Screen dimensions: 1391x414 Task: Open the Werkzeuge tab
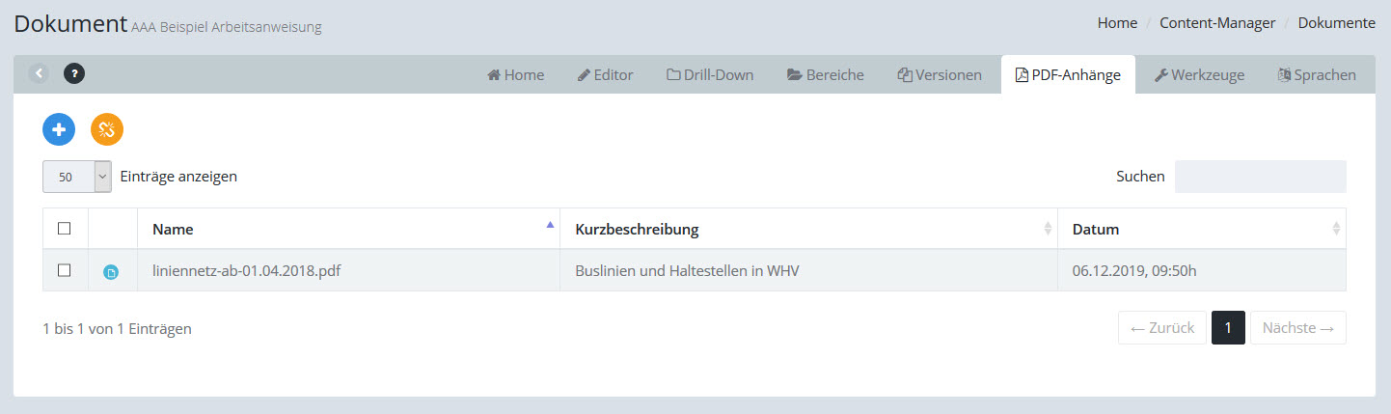1199,75
